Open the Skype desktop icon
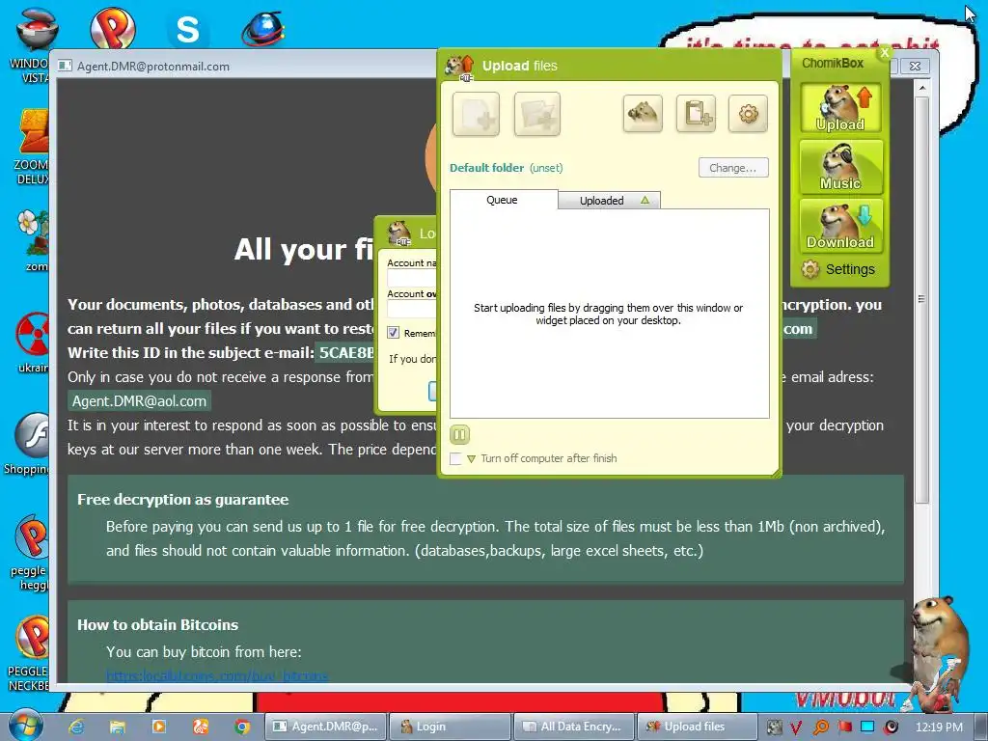 (187, 29)
